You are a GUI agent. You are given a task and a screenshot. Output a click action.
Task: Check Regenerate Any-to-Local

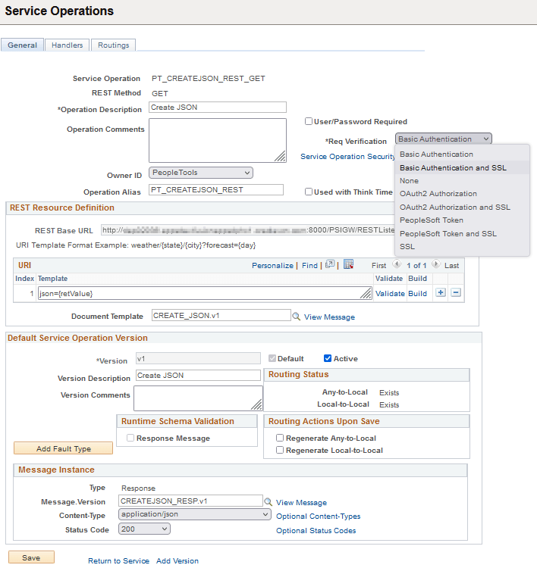pos(280,438)
